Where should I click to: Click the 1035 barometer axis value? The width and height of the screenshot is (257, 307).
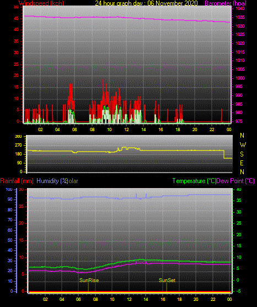pyautogui.click(x=240, y=18)
